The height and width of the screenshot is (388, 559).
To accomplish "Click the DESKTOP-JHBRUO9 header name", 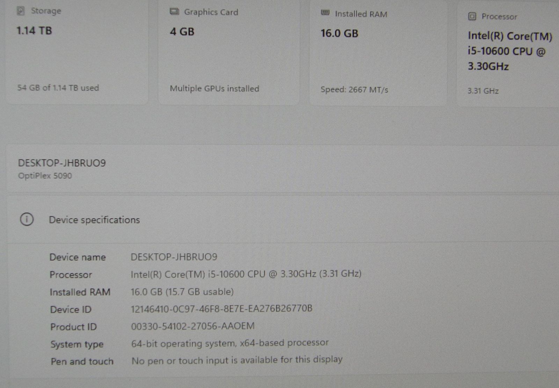I will coord(62,163).
